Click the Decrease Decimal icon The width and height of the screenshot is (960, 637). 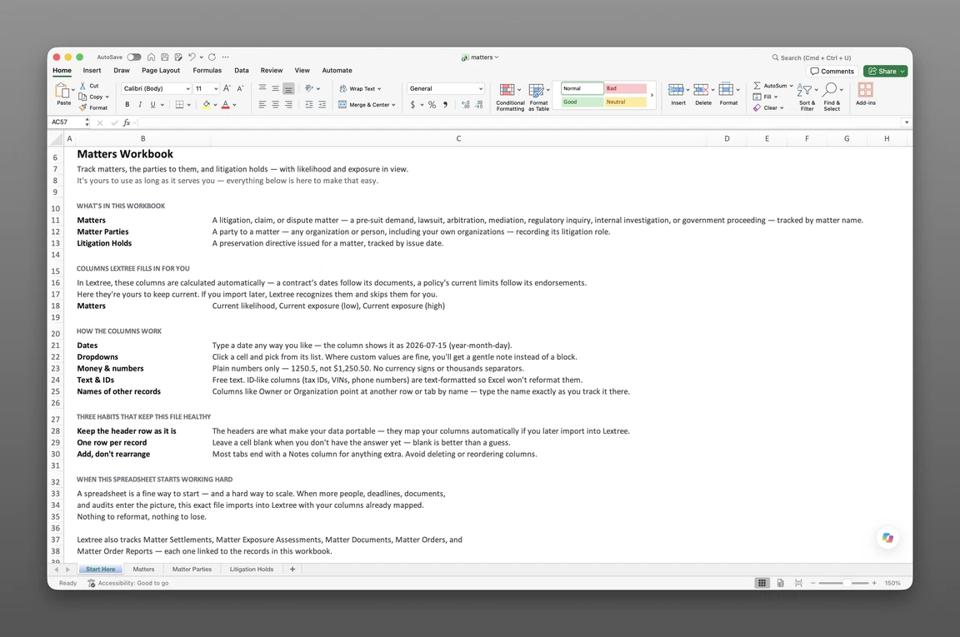[x=479, y=105]
